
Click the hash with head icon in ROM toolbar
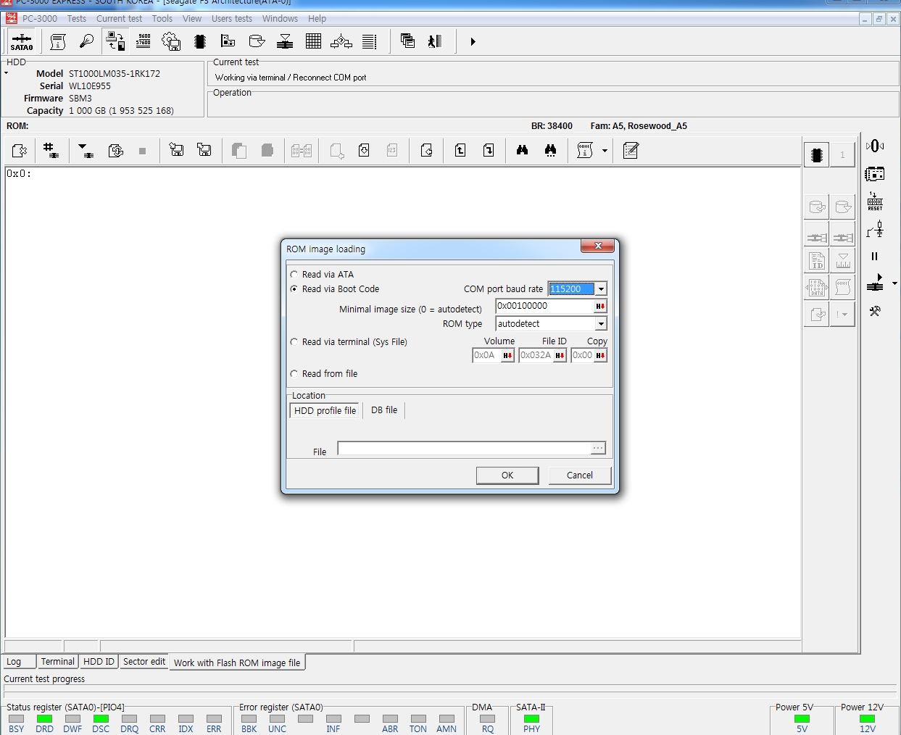pyautogui.click(x=51, y=150)
